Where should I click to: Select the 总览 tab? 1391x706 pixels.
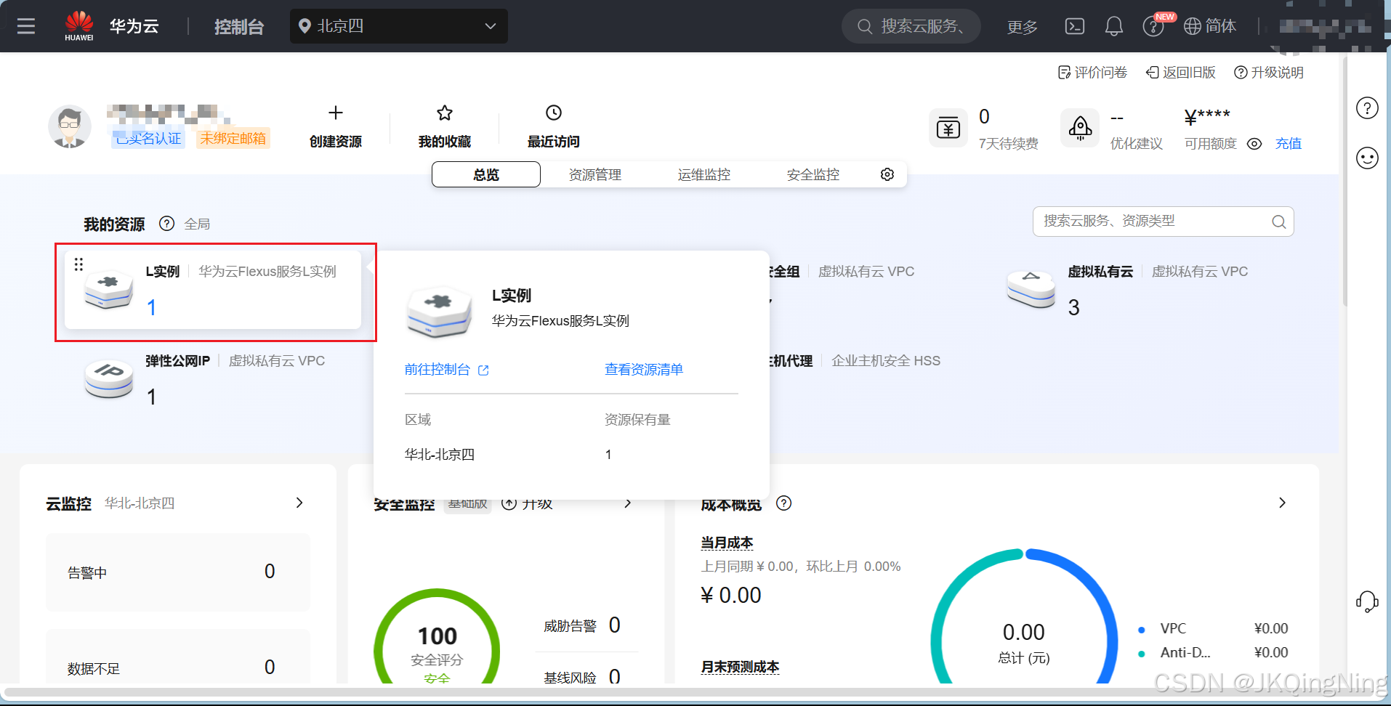pyautogui.click(x=486, y=174)
